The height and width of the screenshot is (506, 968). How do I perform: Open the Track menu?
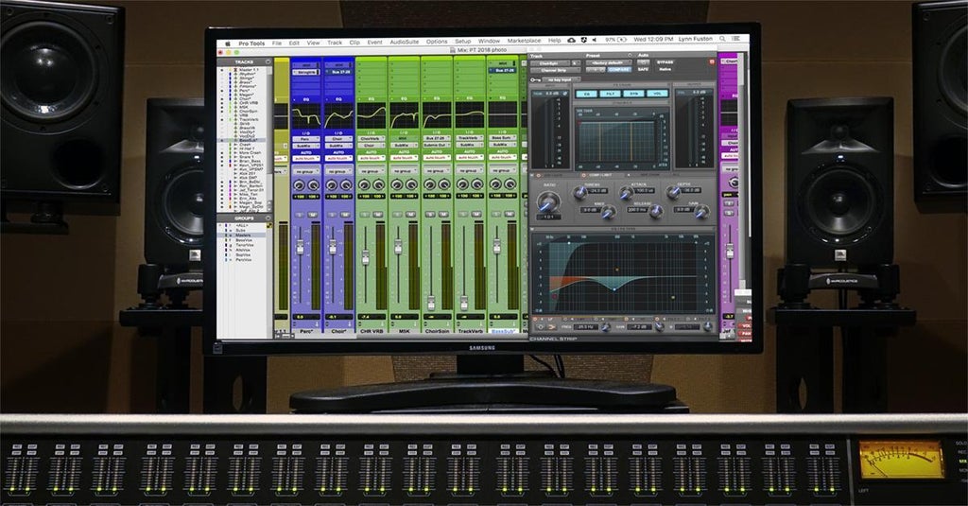[x=334, y=43]
